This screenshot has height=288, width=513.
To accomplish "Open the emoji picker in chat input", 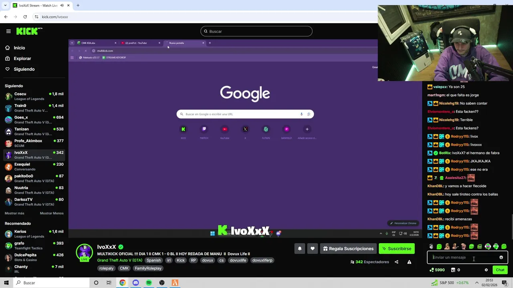I will point(501,257).
